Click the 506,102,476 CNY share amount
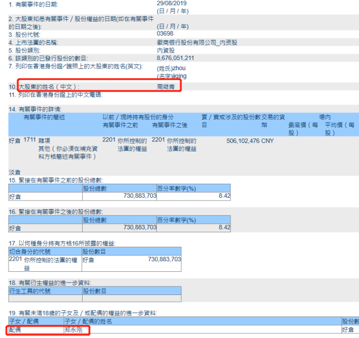This screenshot has width=359, height=338. pyautogui.click(x=250, y=141)
